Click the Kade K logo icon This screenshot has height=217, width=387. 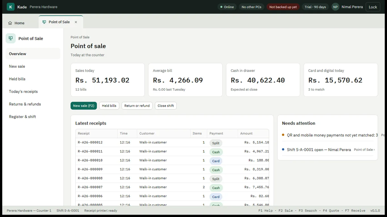pyautogui.click(x=10, y=7)
